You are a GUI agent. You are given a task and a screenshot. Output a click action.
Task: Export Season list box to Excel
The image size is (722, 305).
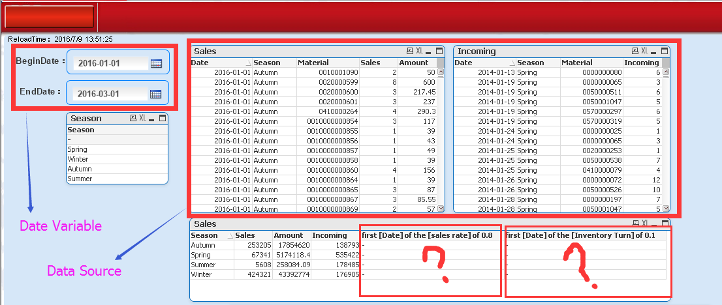(x=142, y=118)
